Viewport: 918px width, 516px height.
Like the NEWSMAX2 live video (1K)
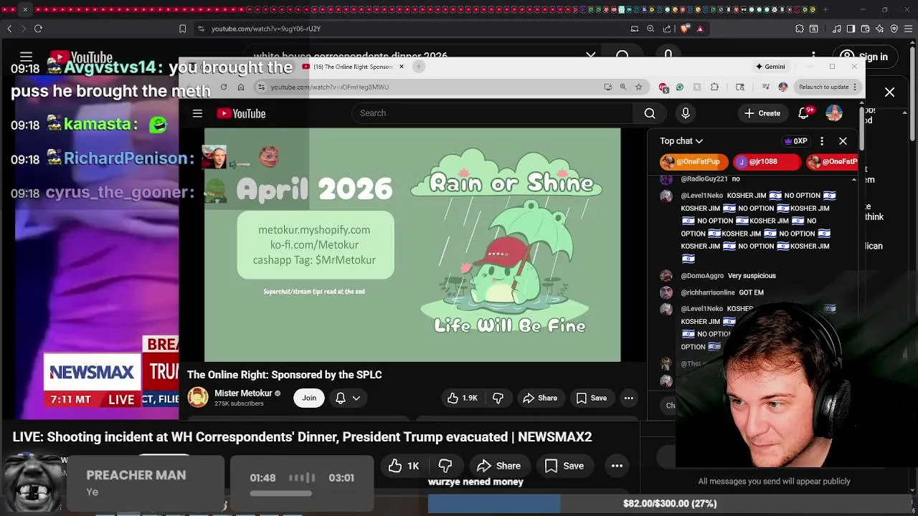[x=404, y=466]
